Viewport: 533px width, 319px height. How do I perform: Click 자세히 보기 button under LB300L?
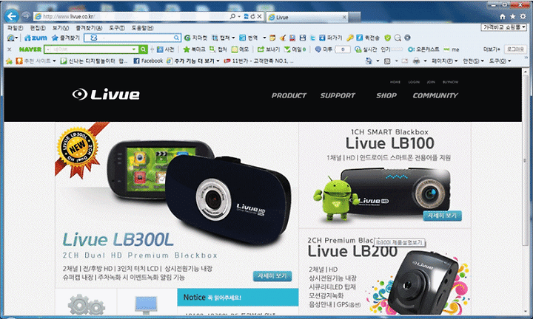point(272,276)
